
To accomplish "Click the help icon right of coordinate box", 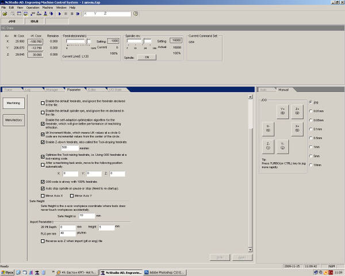I will tap(136, 14).
